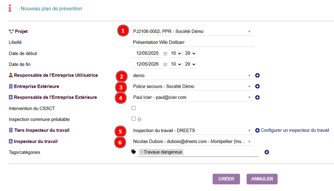
Task: Open the end date calendar picker icon
Action: point(165,64)
